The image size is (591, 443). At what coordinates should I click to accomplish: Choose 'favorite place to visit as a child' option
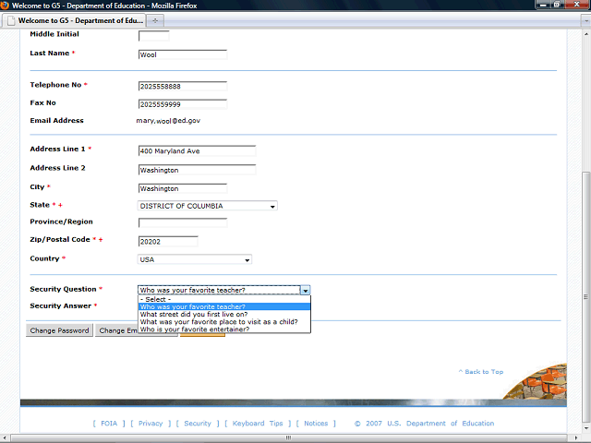tap(224, 322)
